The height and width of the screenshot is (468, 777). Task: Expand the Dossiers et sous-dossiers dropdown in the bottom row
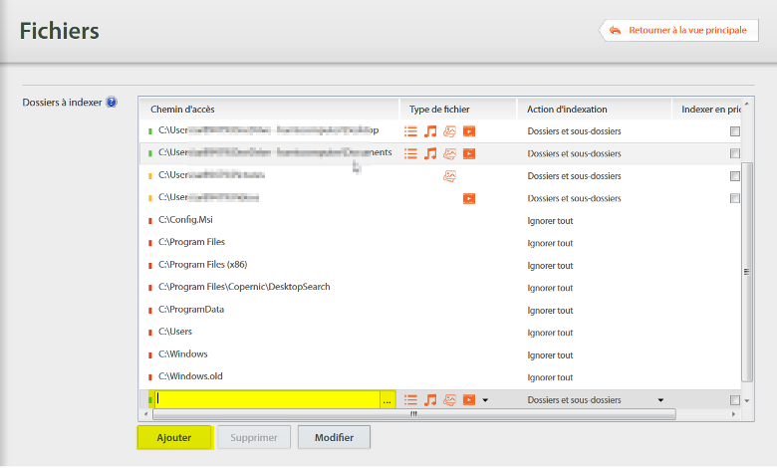(660, 400)
